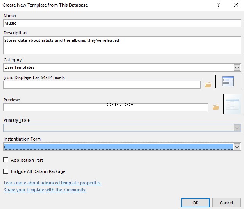Open the Instantiation Form dropdown arrow
Viewport: 244px width, 209px height.
tap(237, 147)
